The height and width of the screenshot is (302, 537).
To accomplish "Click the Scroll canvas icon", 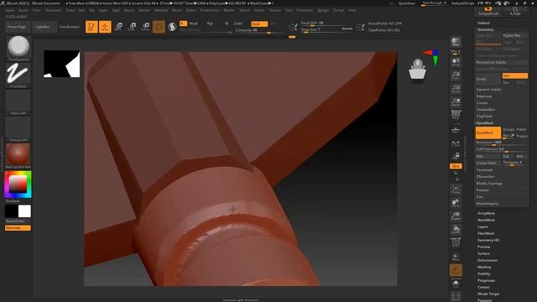I will click(x=456, y=62).
